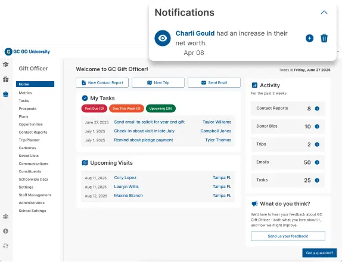Open Opportunities in the side menu
Screen dimensions: 342x262
pos(31,124)
